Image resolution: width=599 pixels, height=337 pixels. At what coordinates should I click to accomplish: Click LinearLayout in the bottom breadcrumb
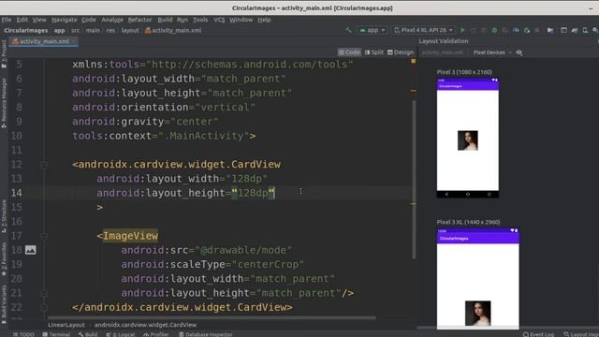[x=66, y=325]
